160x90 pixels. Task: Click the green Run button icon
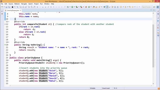(72, 7)
